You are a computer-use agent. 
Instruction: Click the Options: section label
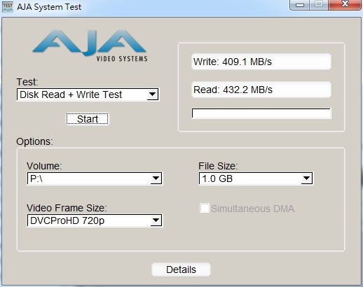(x=34, y=141)
